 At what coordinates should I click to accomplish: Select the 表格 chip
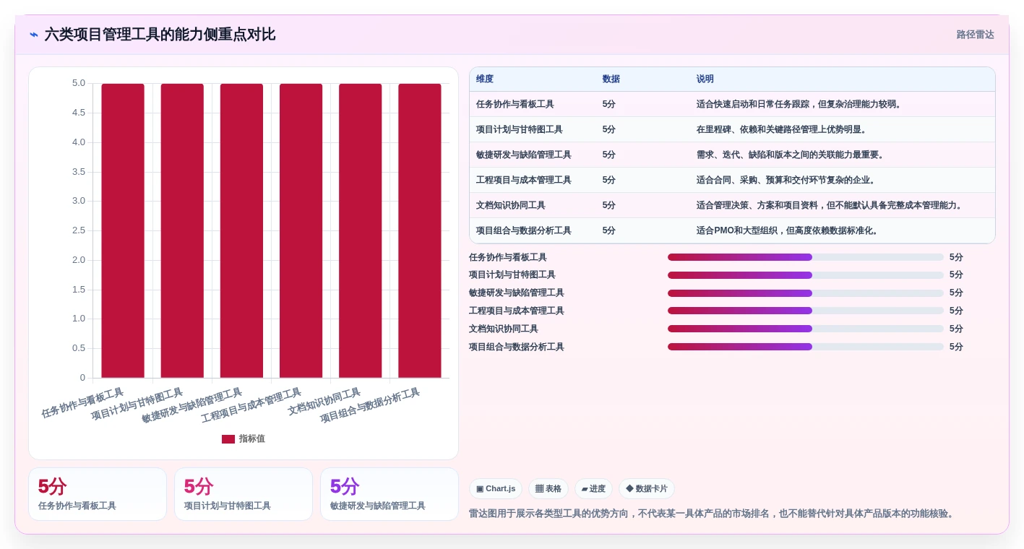pos(548,489)
